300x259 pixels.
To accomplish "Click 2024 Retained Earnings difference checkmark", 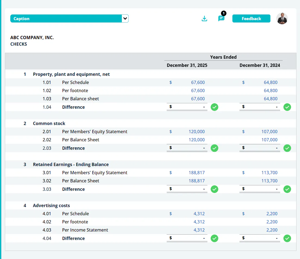I will (287, 189).
